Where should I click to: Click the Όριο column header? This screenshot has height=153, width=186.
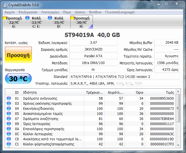pos(135,92)
